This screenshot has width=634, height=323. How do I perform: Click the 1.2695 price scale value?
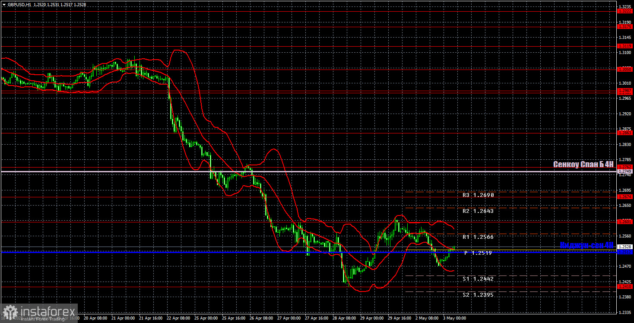[x=625, y=190]
